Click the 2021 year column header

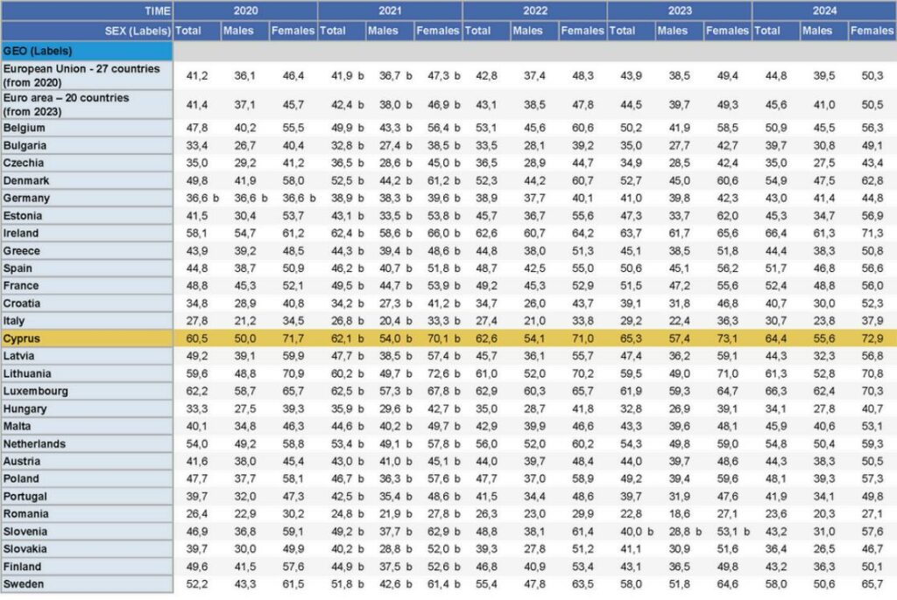pos(390,10)
